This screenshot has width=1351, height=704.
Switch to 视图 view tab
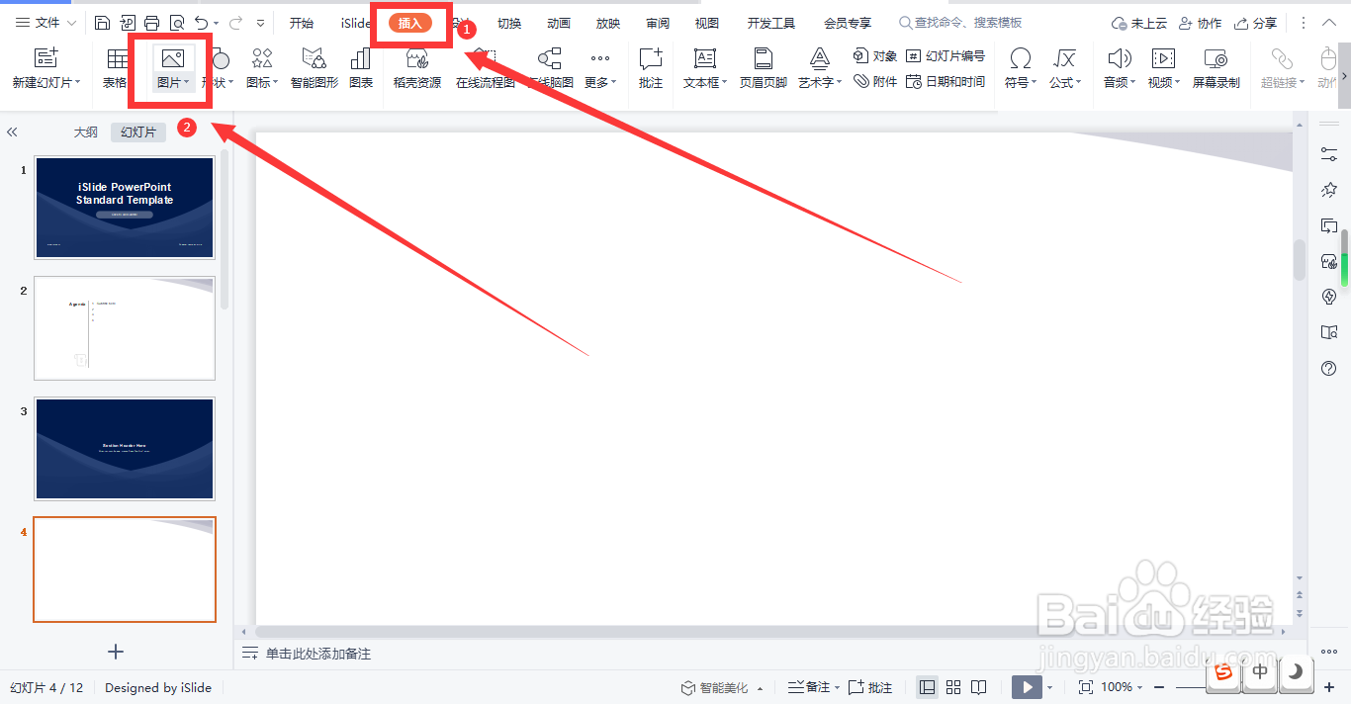tap(707, 23)
